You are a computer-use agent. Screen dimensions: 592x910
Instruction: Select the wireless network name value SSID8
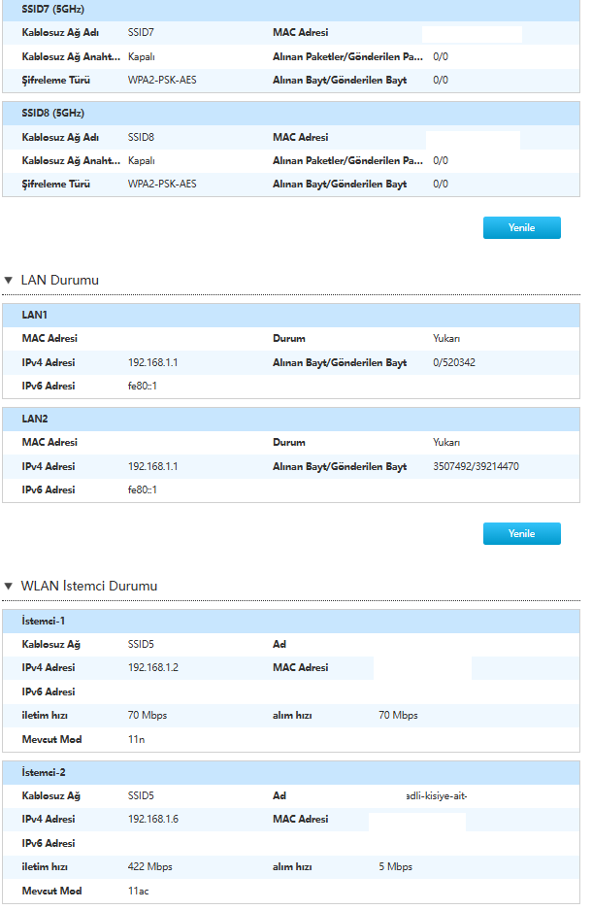[x=141, y=138]
